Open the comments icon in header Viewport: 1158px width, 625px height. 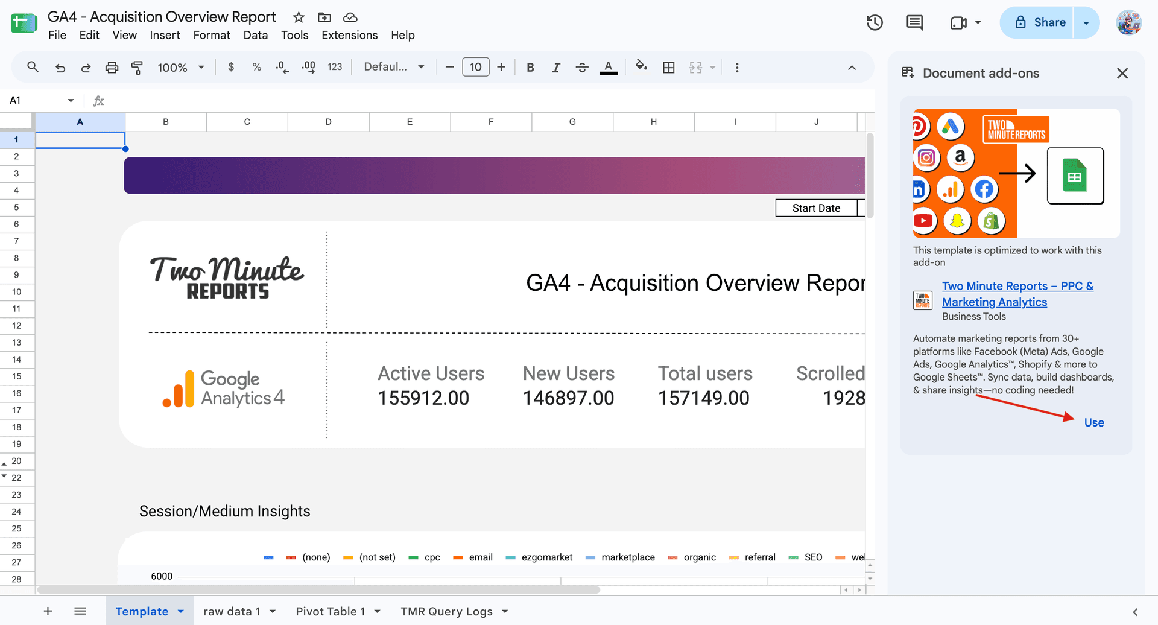tap(914, 23)
